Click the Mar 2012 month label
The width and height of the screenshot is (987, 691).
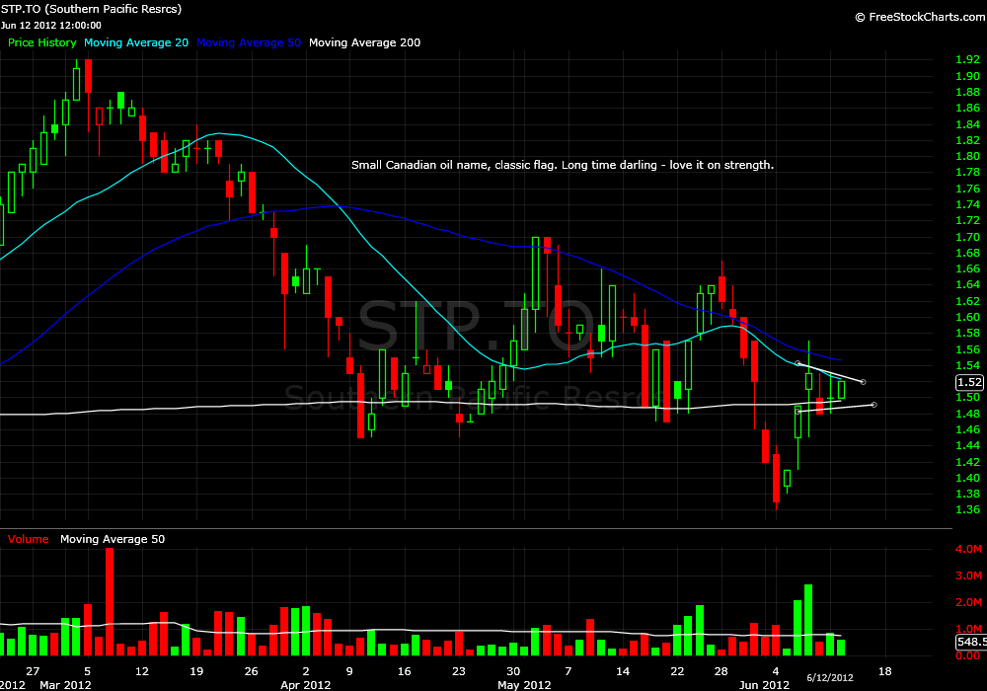tap(65, 685)
